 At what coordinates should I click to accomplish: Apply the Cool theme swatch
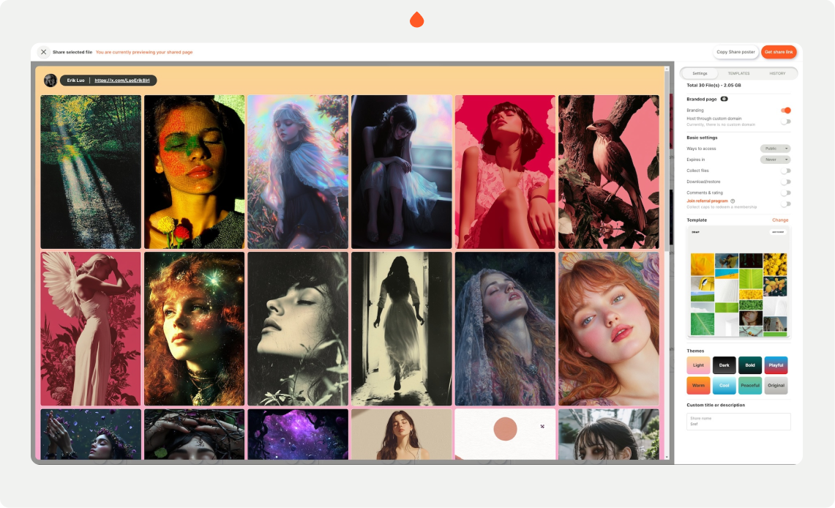724,386
